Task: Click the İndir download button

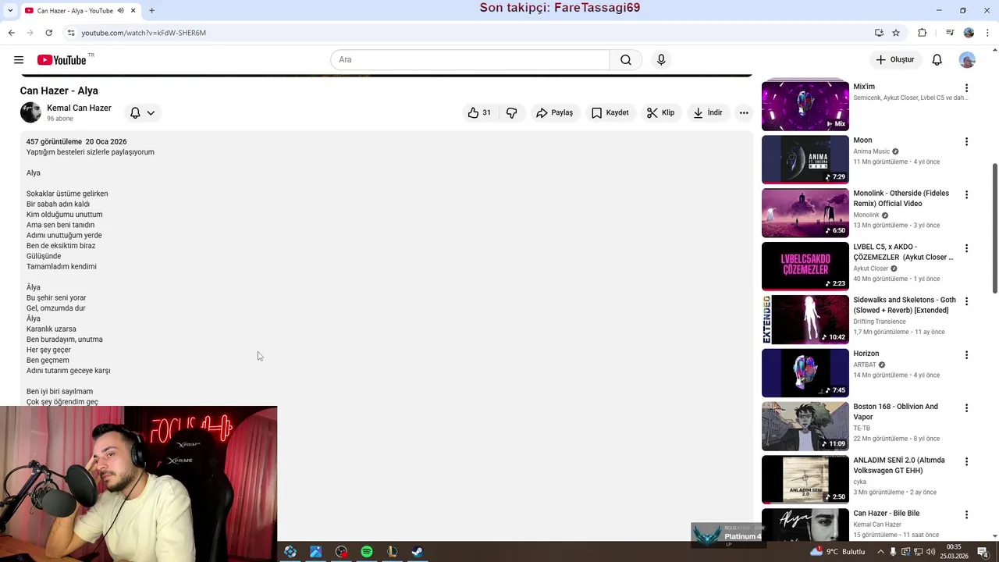Action: point(707,113)
